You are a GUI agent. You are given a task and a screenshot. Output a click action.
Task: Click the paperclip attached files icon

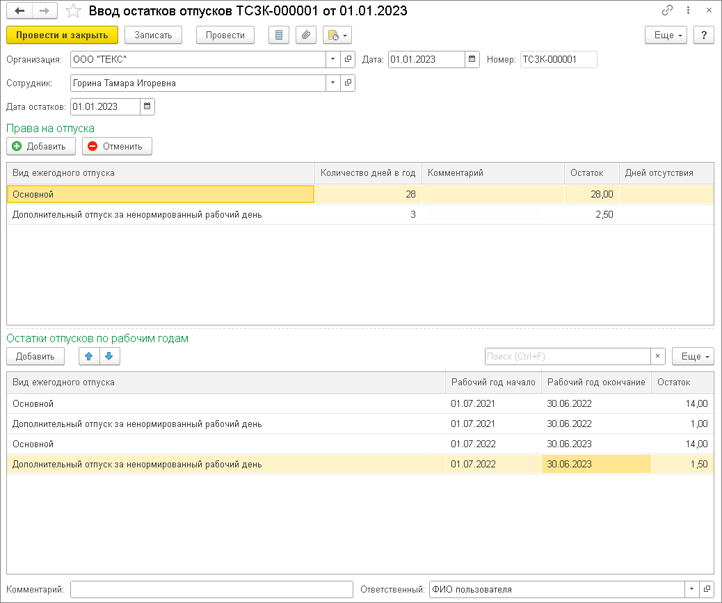click(306, 35)
